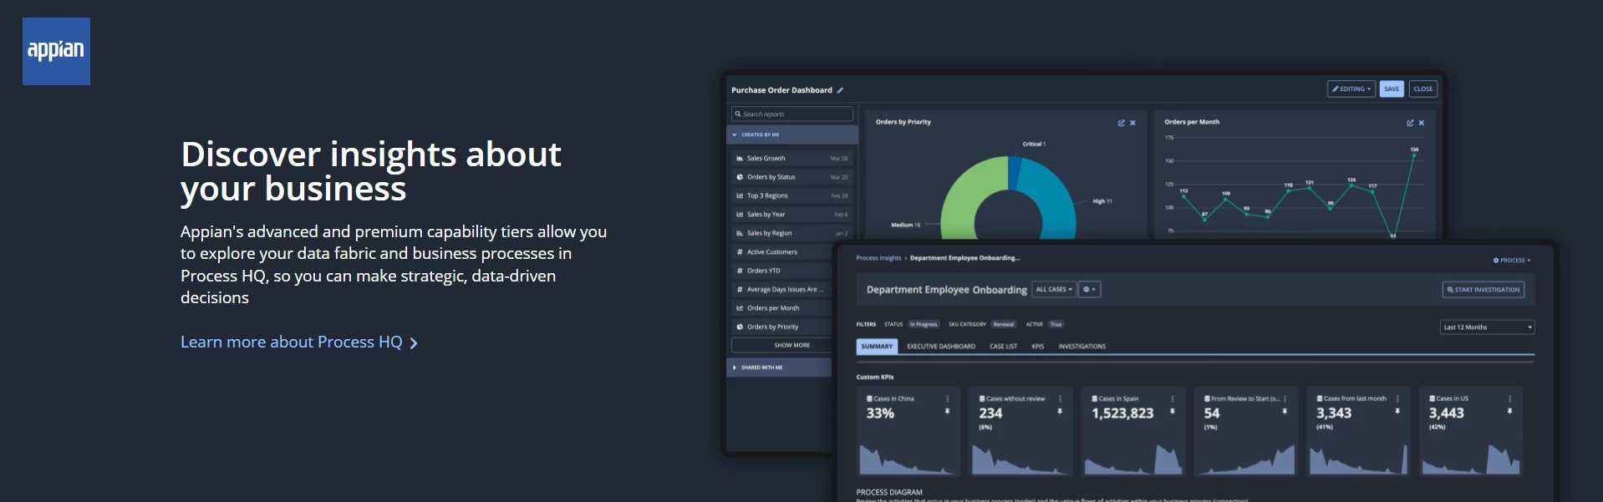1603x502 pixels.
Task: Pin the Cases without review KPI card
Action: click(x=1060, y=412)
